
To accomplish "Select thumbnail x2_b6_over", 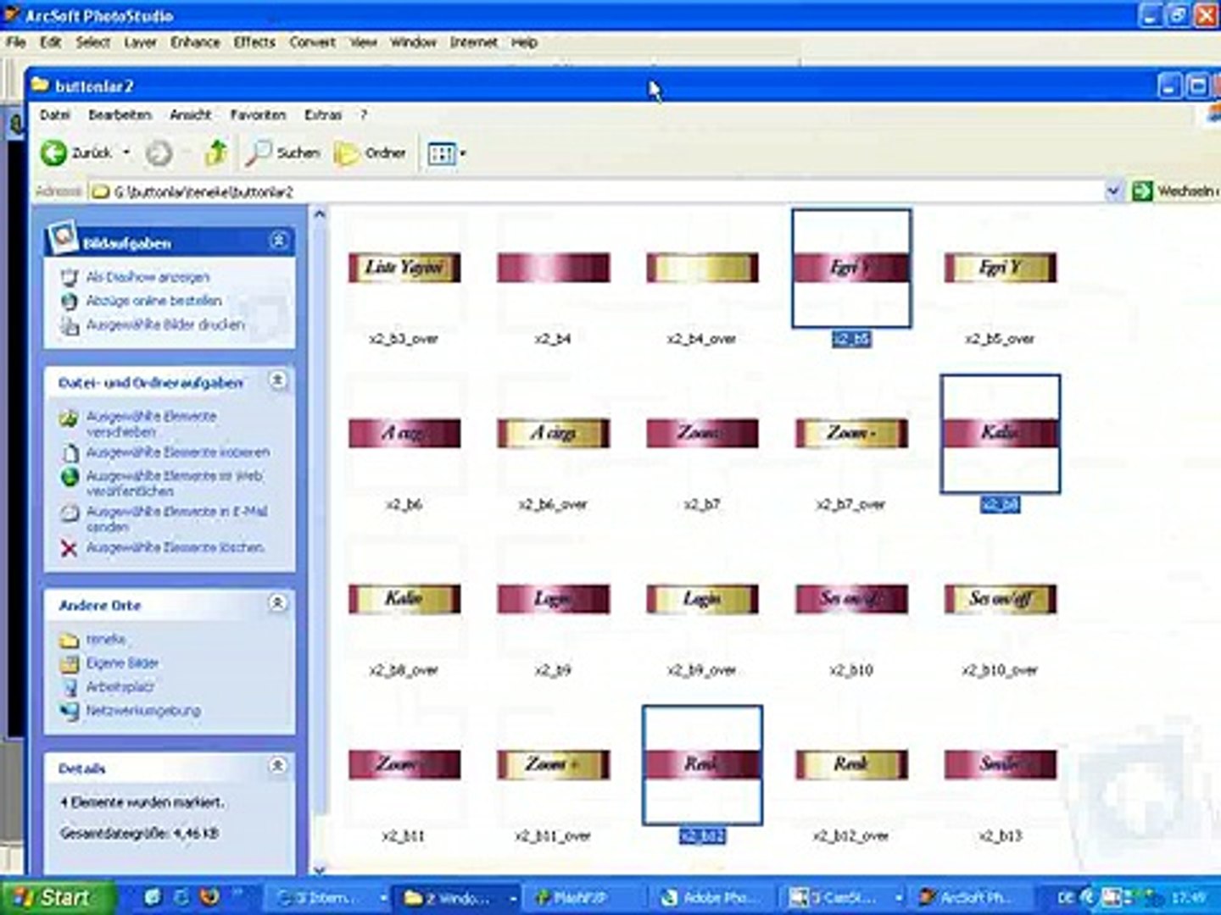I will [553, 434].
